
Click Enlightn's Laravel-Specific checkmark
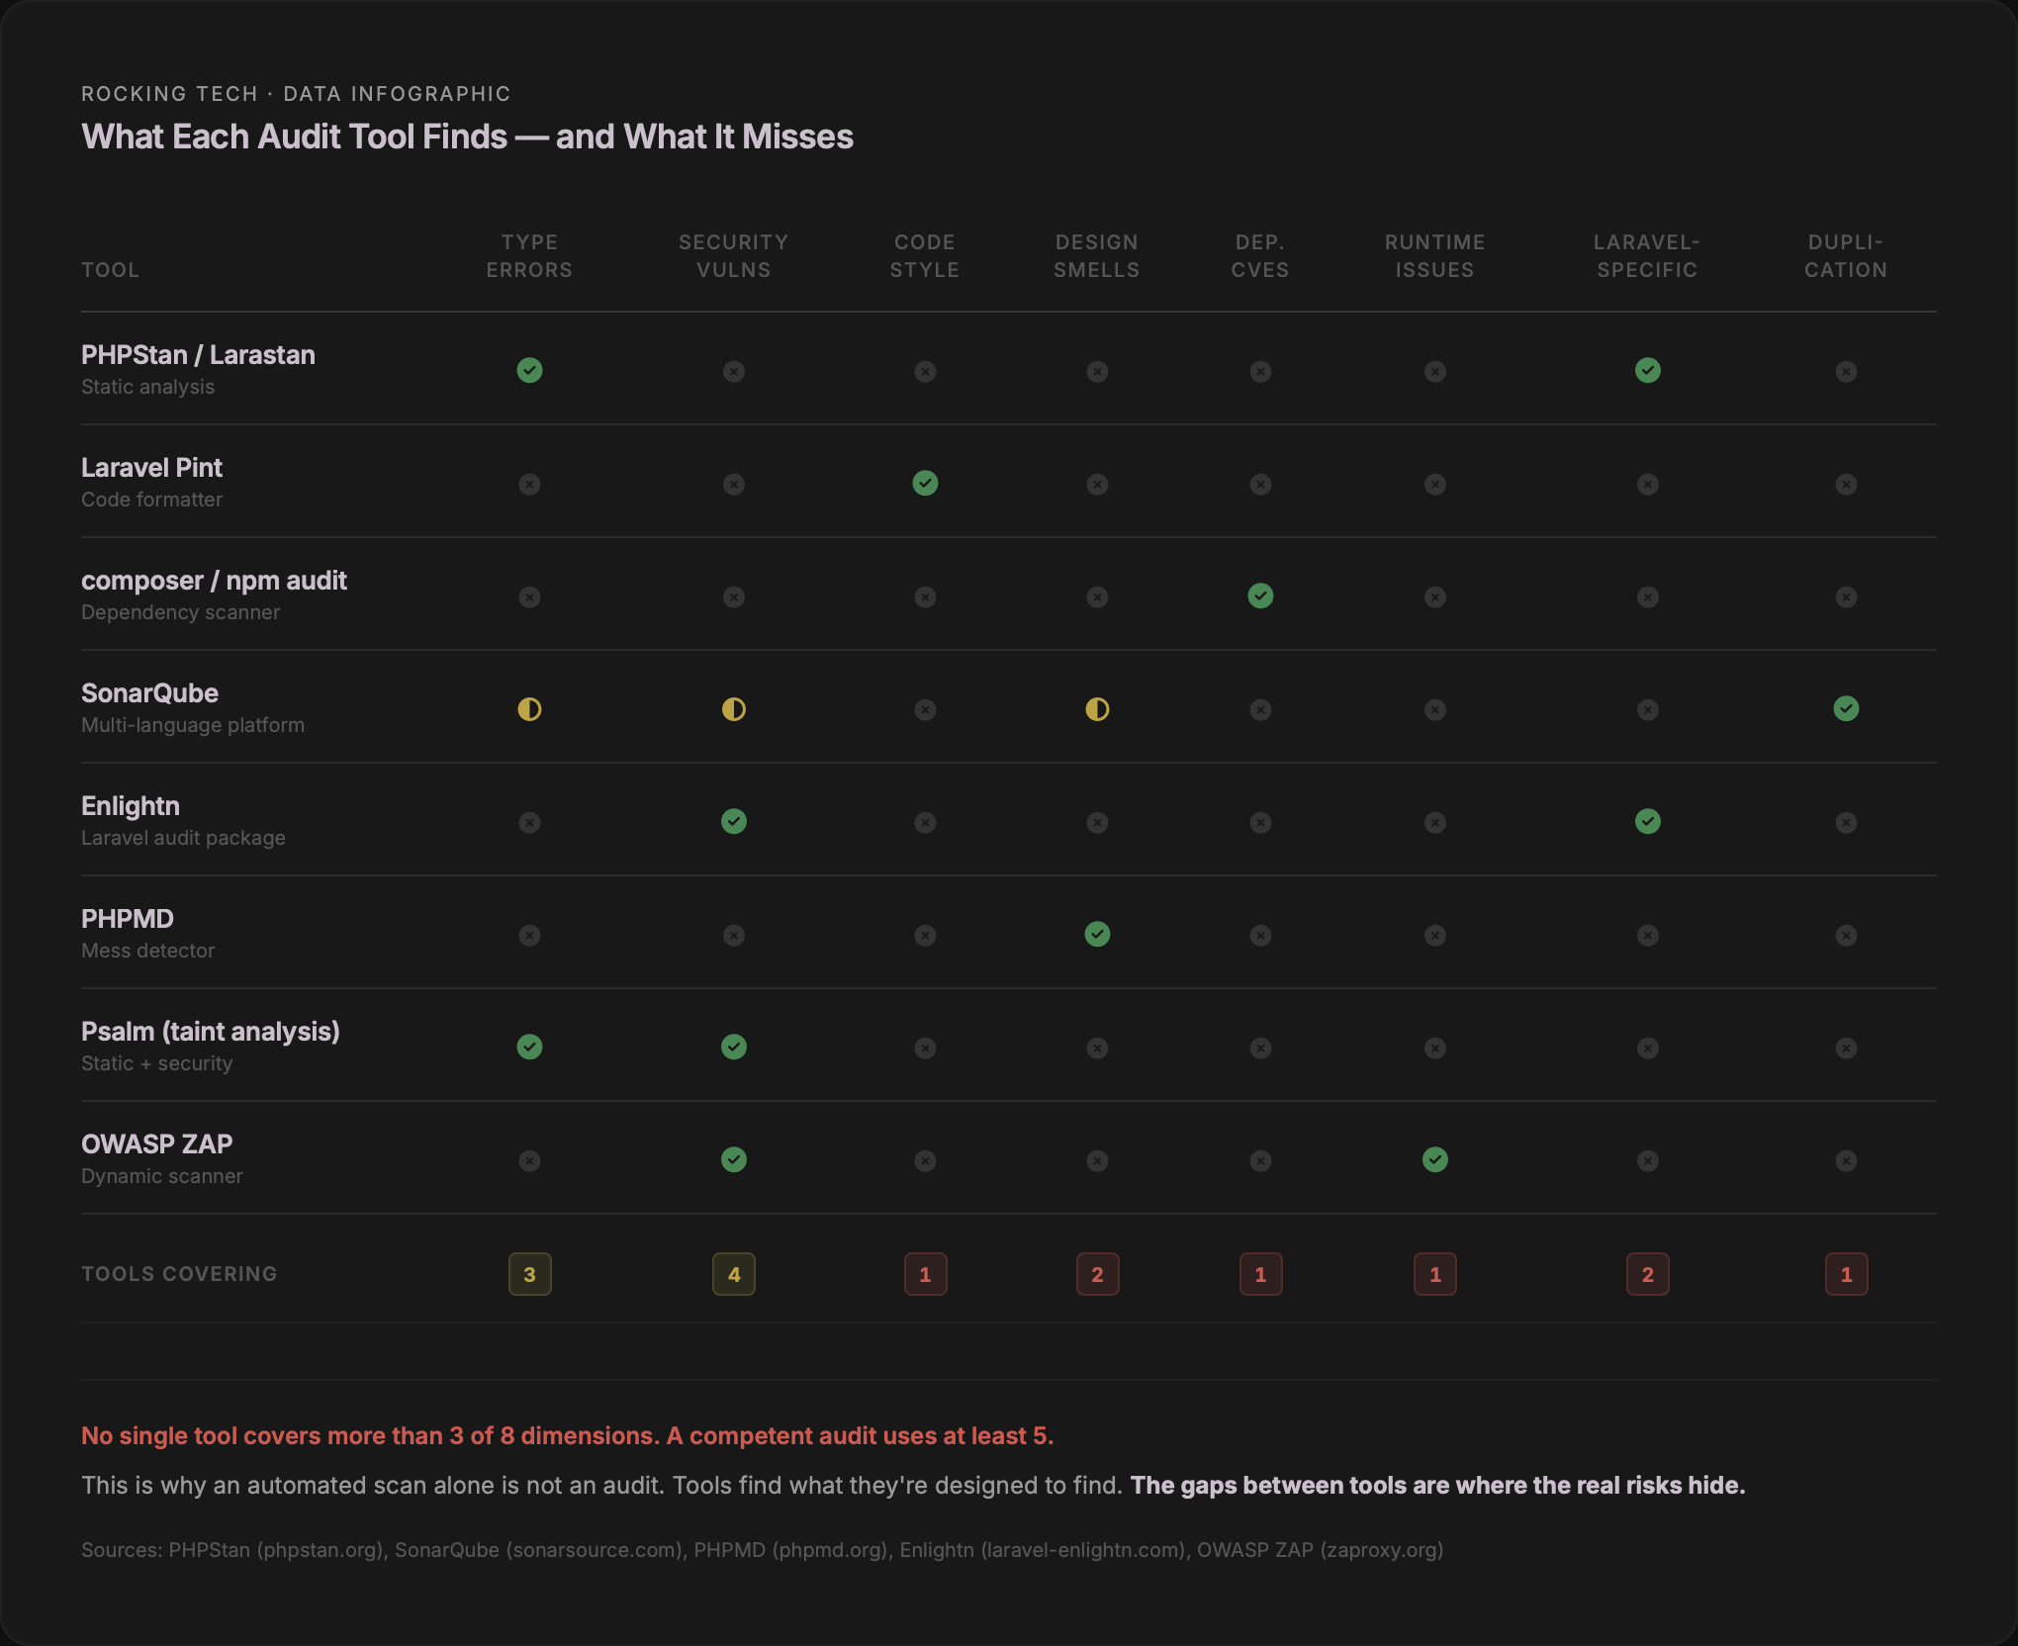click(x=1647, y=821)
